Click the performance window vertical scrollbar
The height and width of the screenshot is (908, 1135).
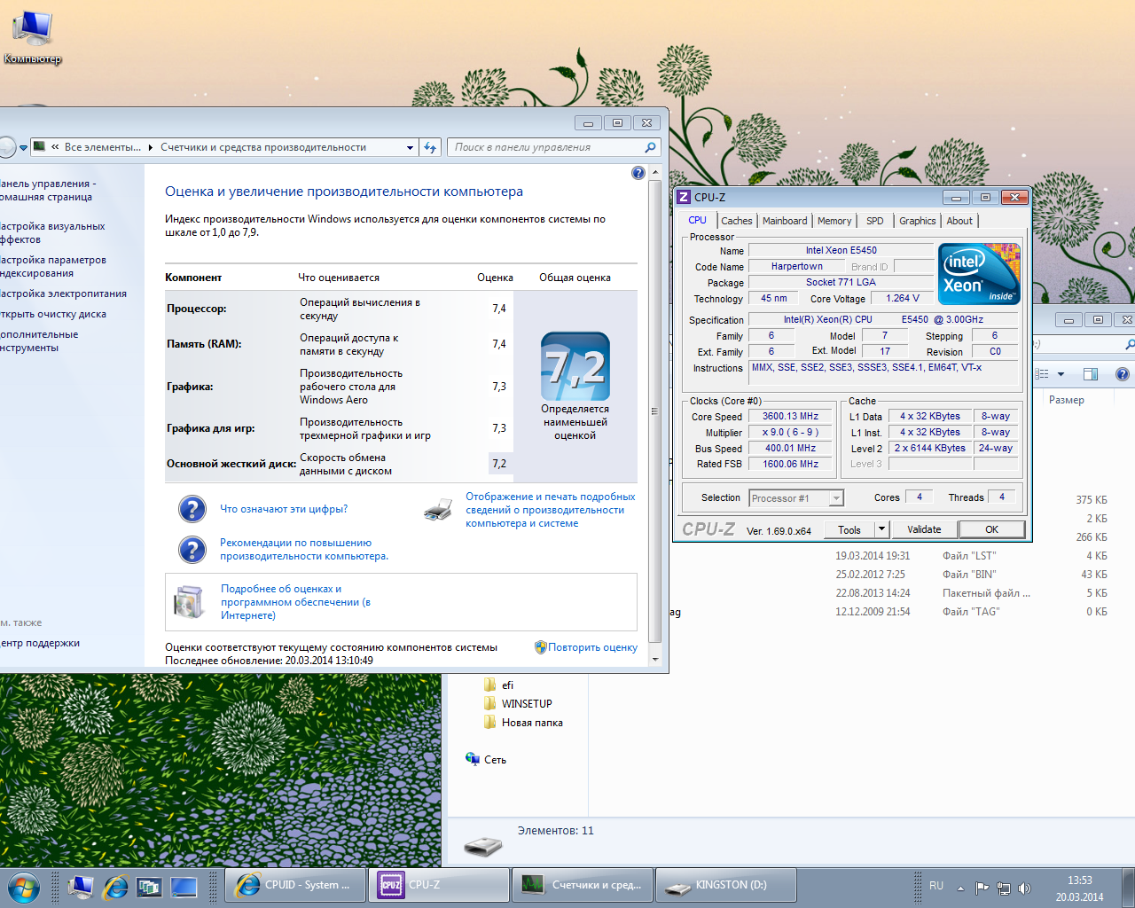point(655,411)
